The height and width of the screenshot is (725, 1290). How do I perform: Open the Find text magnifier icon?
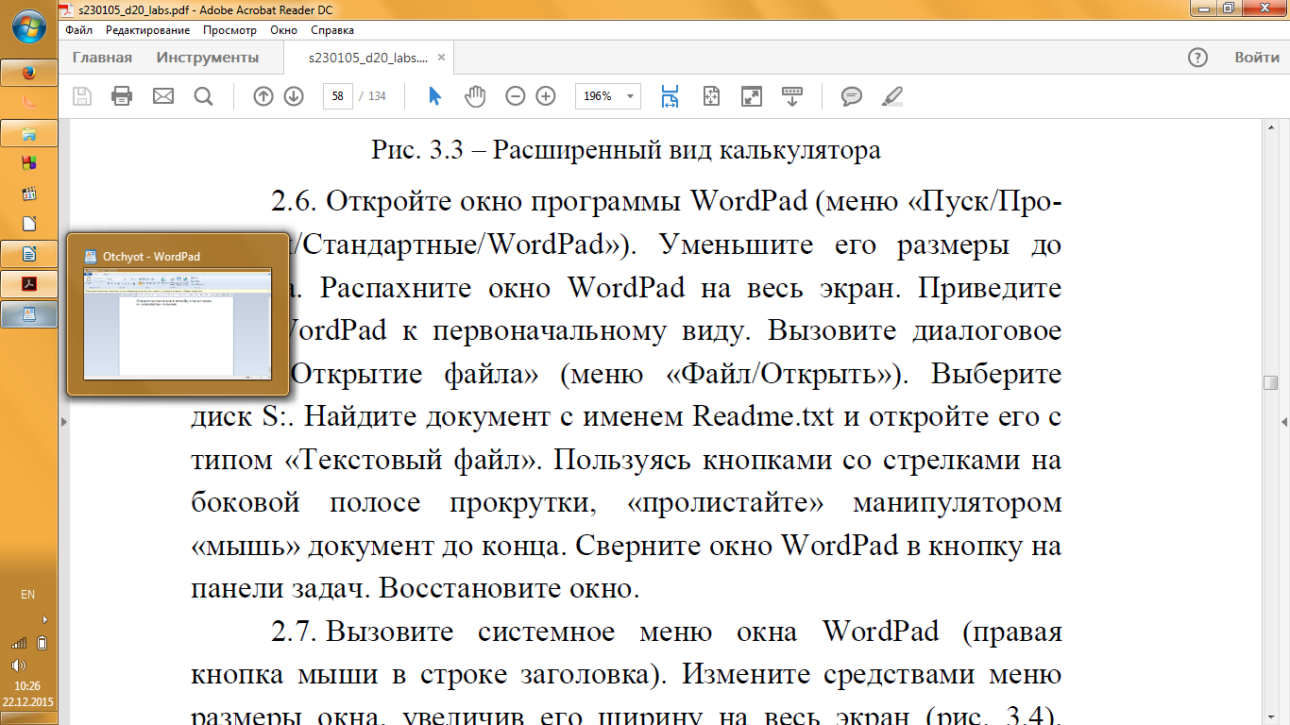click(x=203, y=95)
